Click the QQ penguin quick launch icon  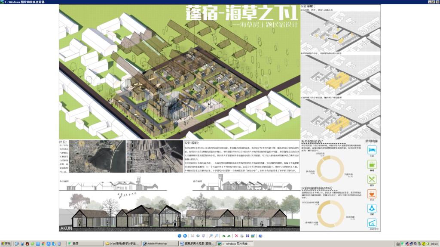pos(27,244)
